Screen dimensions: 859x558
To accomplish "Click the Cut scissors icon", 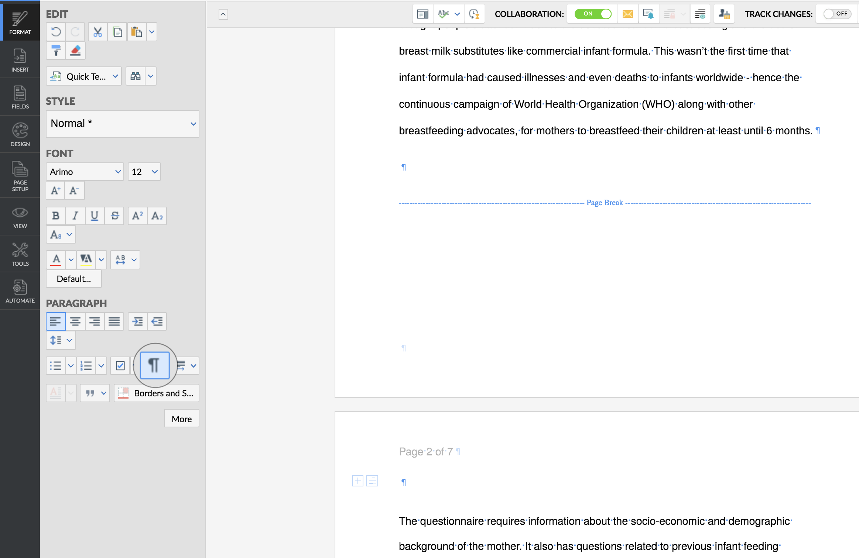I will (97, 32).
